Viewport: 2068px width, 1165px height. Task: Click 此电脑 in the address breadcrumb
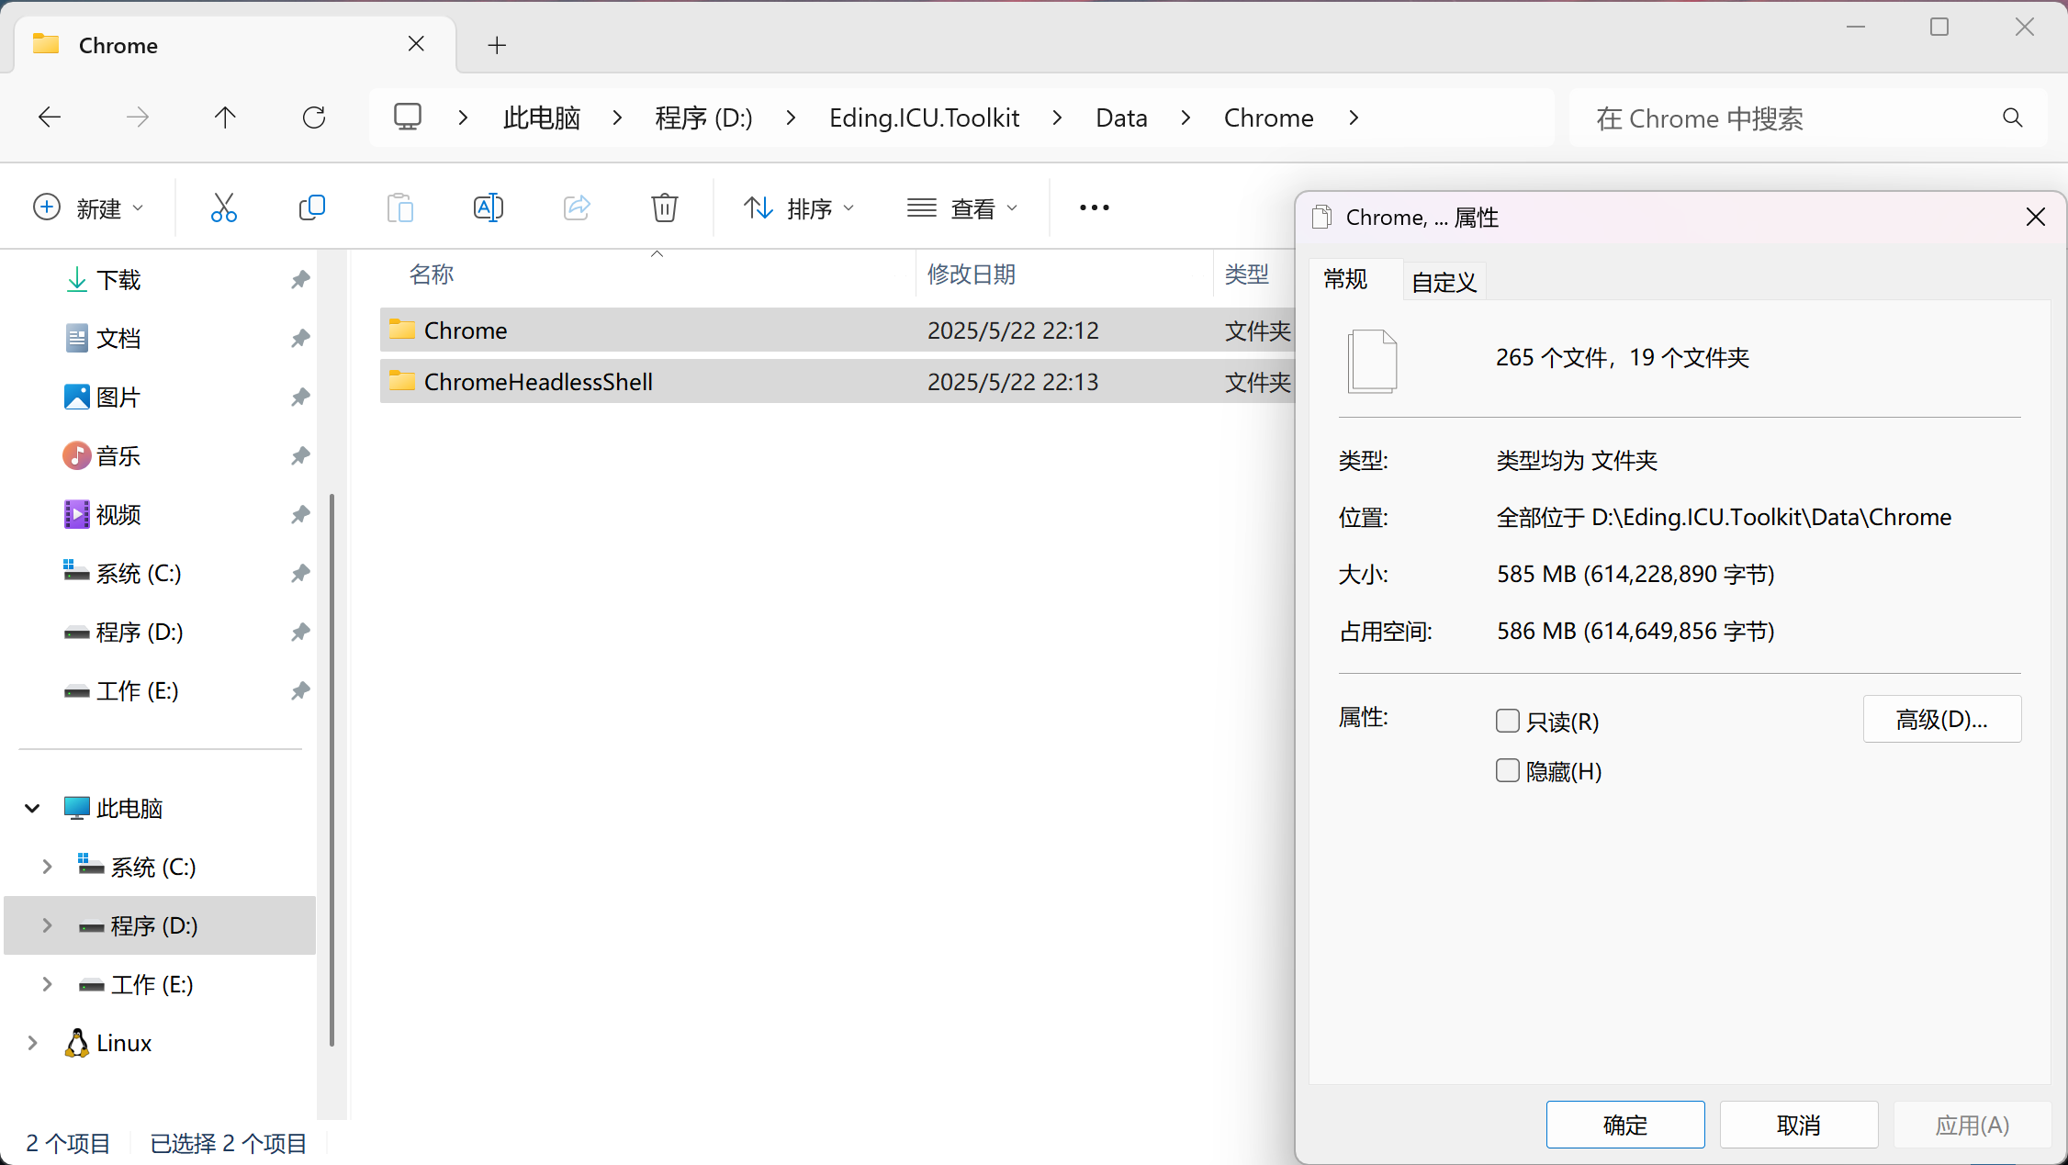point(542,118)
